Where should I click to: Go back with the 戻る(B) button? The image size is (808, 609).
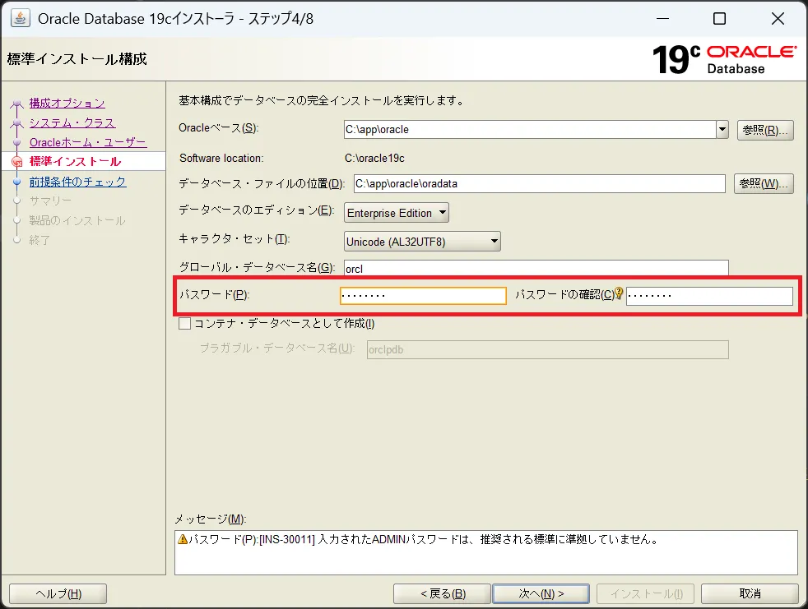tap(442, 593)
